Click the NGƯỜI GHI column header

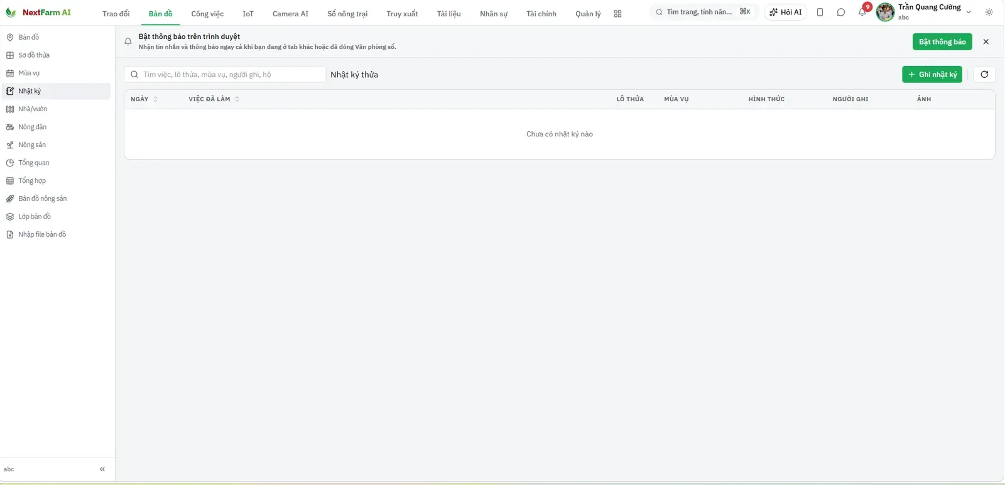[x=850, y=99]
